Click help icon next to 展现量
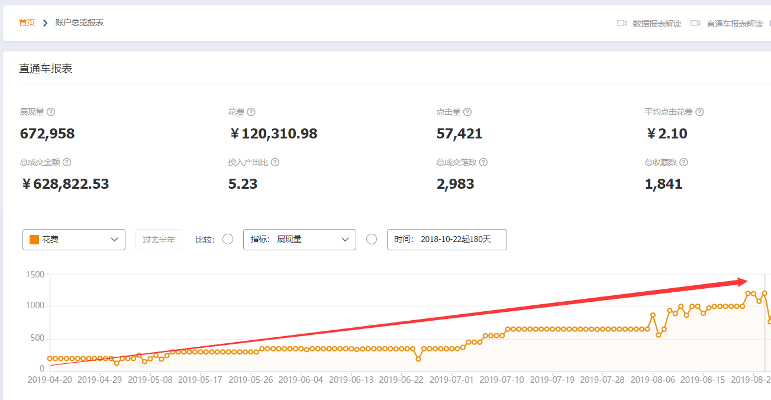Viewport: 771px width, 400px height. coord(51,112)
